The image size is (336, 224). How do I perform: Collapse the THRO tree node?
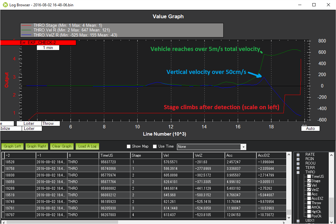298,172
